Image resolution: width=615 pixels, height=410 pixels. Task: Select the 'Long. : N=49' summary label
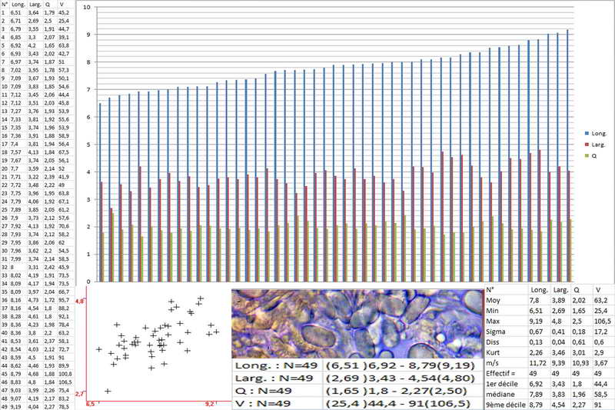tap(276, 365)
